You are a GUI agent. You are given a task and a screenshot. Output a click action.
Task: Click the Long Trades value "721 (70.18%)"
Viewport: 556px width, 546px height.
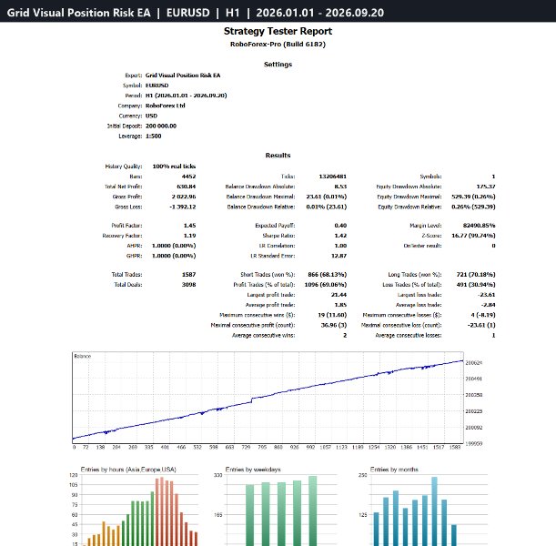[x=476, y=275]
